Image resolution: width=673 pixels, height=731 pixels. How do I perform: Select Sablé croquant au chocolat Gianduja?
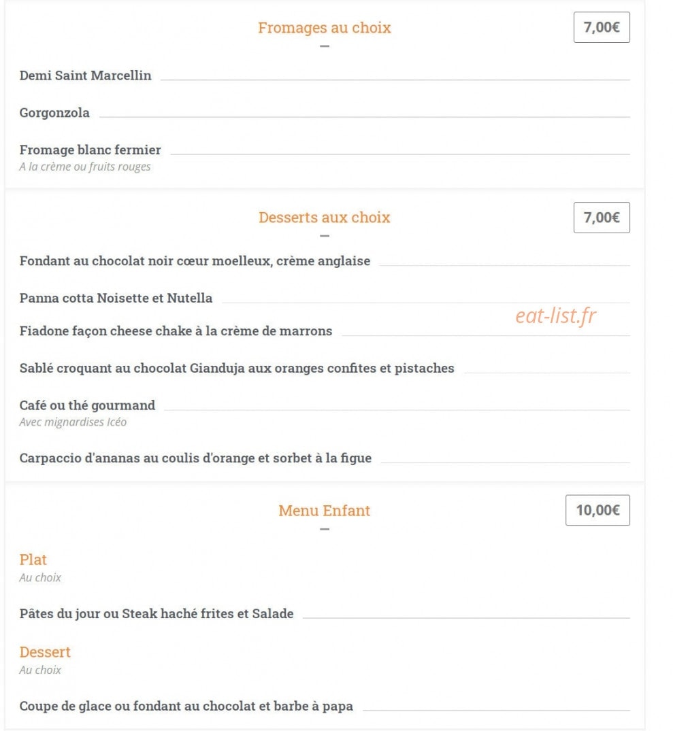click(237, 369)
